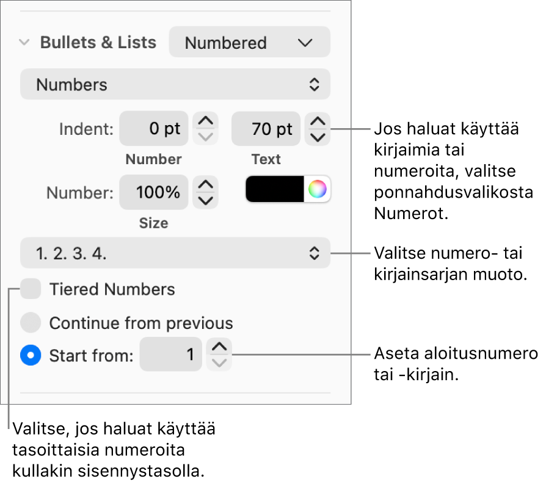Open the Numbered list style dropdown

point(249,43)
